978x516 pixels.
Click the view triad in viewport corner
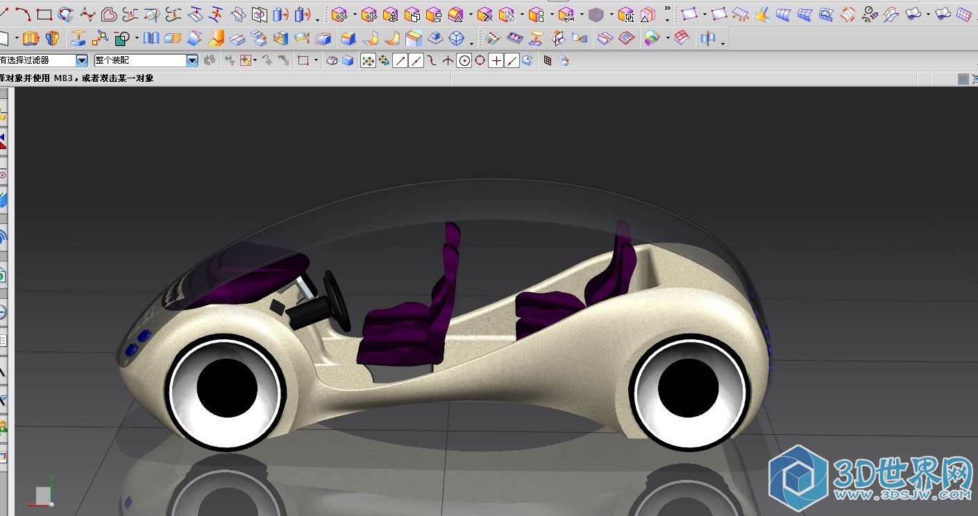(42, 492)
